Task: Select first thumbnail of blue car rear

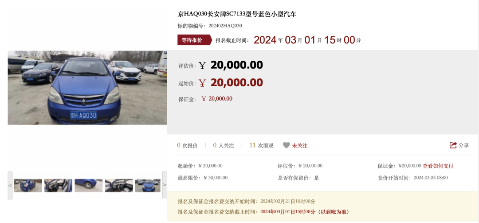Action: pyautogui.click(x=28, y=185)
